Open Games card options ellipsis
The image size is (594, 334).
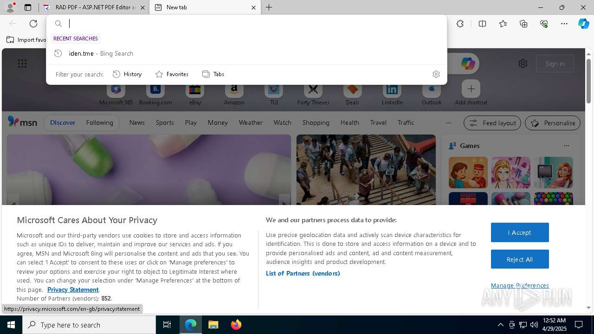[x=566, y=146]
